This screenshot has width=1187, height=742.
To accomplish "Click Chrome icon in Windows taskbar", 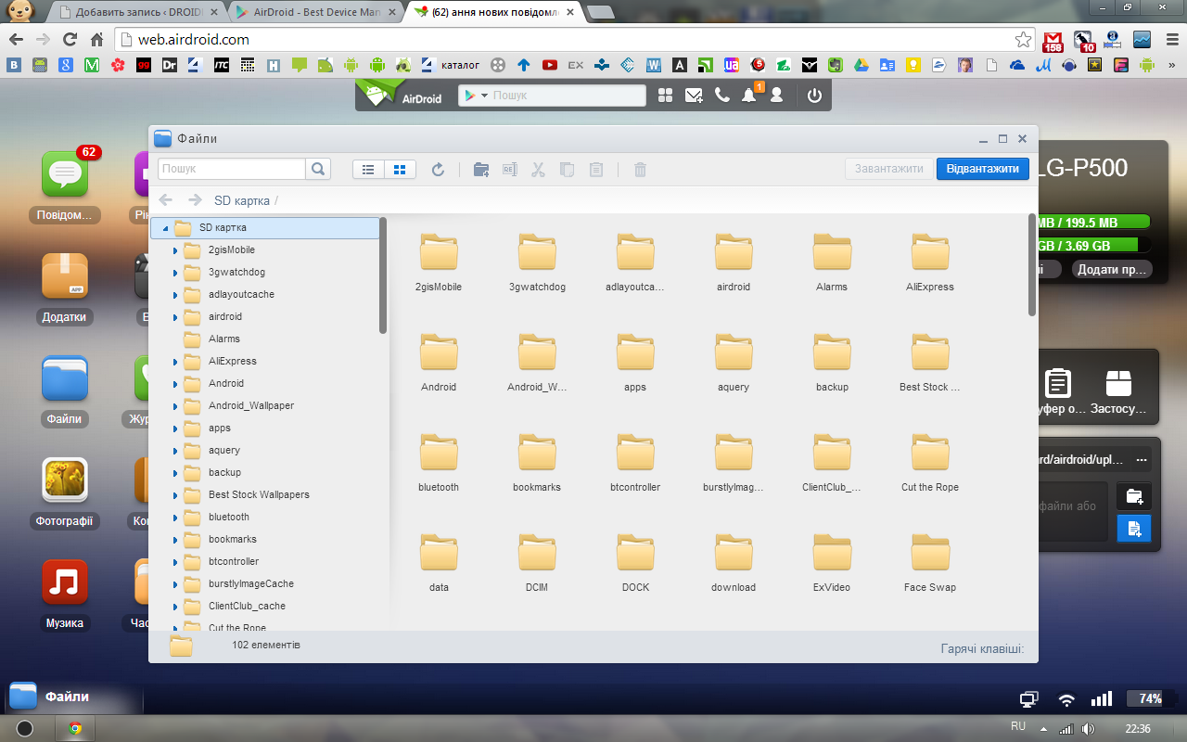I will point(75,728).
